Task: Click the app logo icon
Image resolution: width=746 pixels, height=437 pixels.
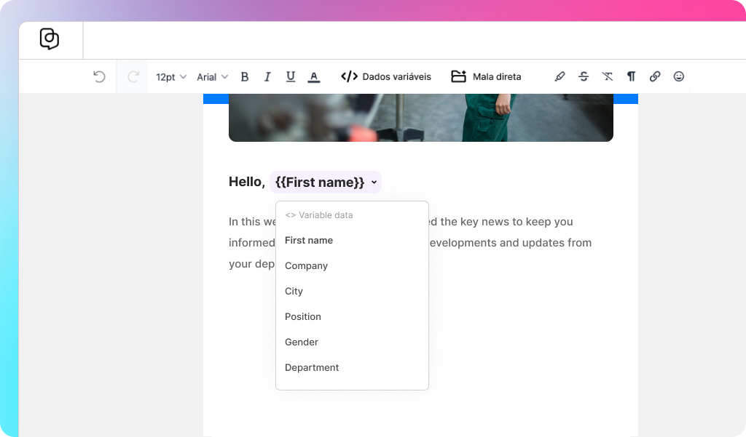Action: 50,39
